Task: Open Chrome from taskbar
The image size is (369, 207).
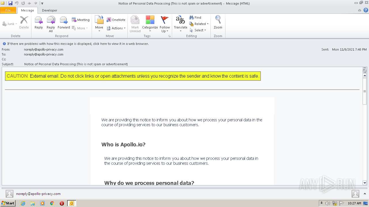Action: [52, 203]
